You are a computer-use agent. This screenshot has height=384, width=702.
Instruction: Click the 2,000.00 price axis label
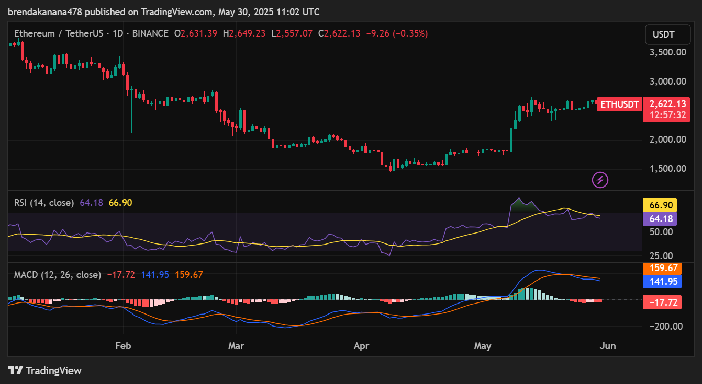pos(667,139)
